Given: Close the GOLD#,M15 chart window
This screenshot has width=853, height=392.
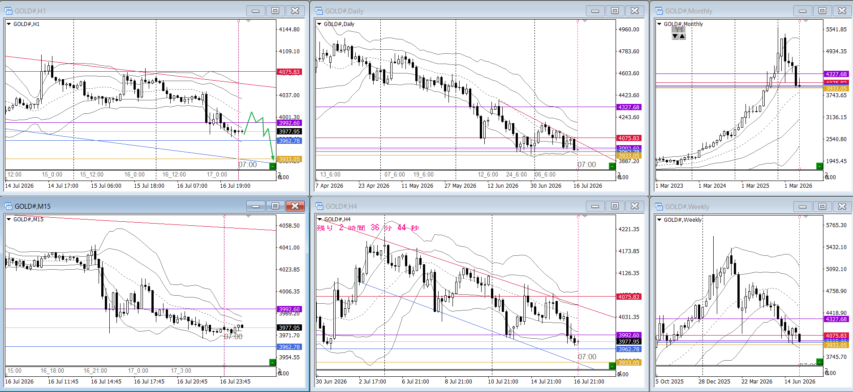Looking at the screenshot, I should [x=295, y=206].
